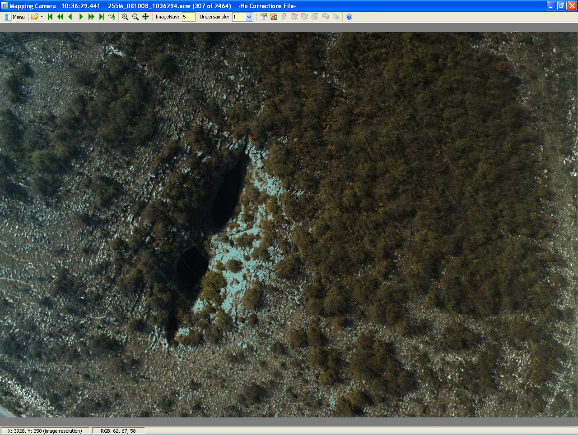Click the open file folder icon

pyautogui.click(x=34, y=17)
